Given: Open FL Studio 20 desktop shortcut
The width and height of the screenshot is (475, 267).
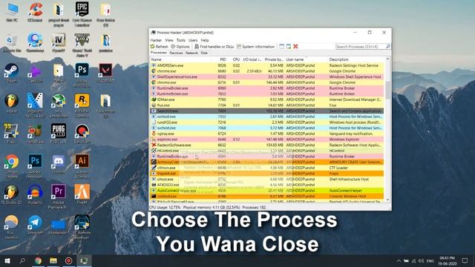Looking at the screenshot, I should click(x=12, y=194).
